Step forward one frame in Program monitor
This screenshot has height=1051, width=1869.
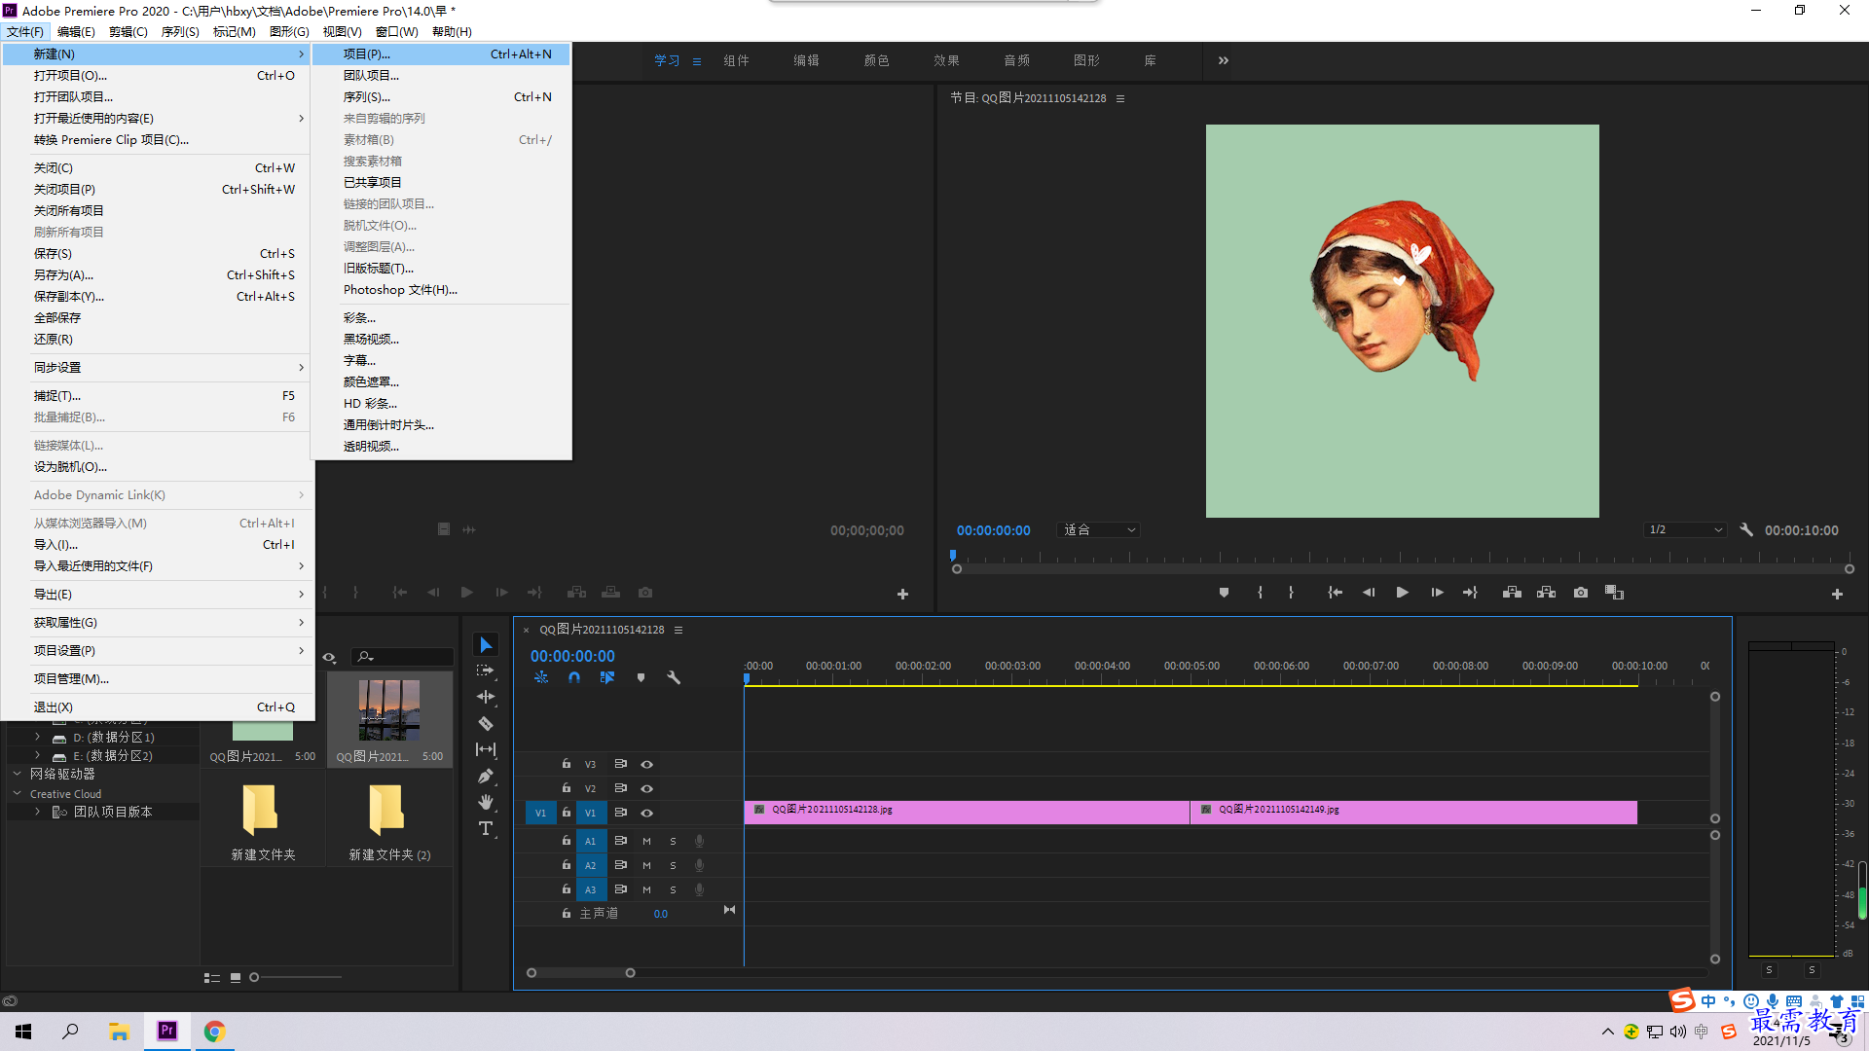click(x=1437, y=593)
